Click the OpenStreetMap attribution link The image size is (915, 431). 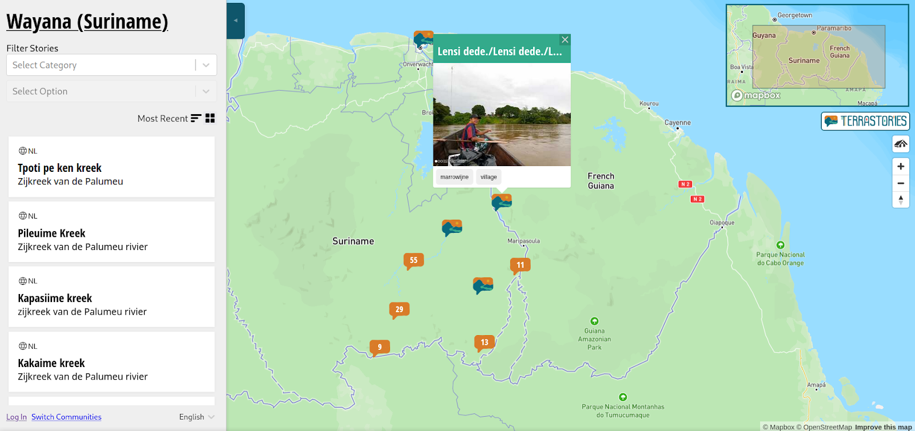(x=824, y=427)
